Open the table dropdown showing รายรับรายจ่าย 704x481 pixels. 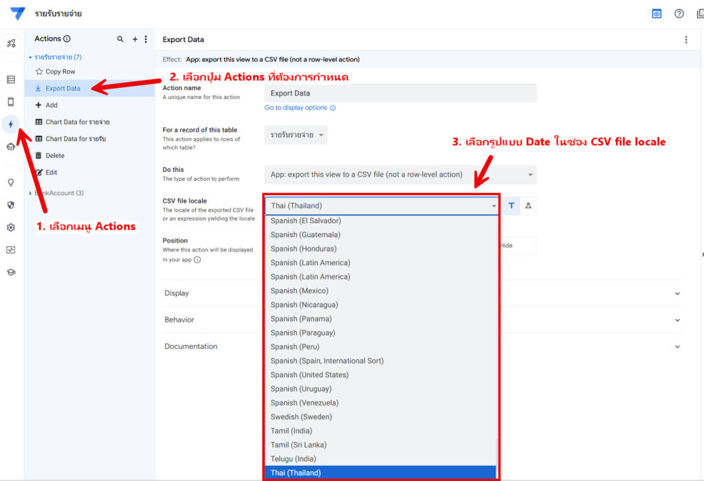pyautogui.click(x=296, y=135)
